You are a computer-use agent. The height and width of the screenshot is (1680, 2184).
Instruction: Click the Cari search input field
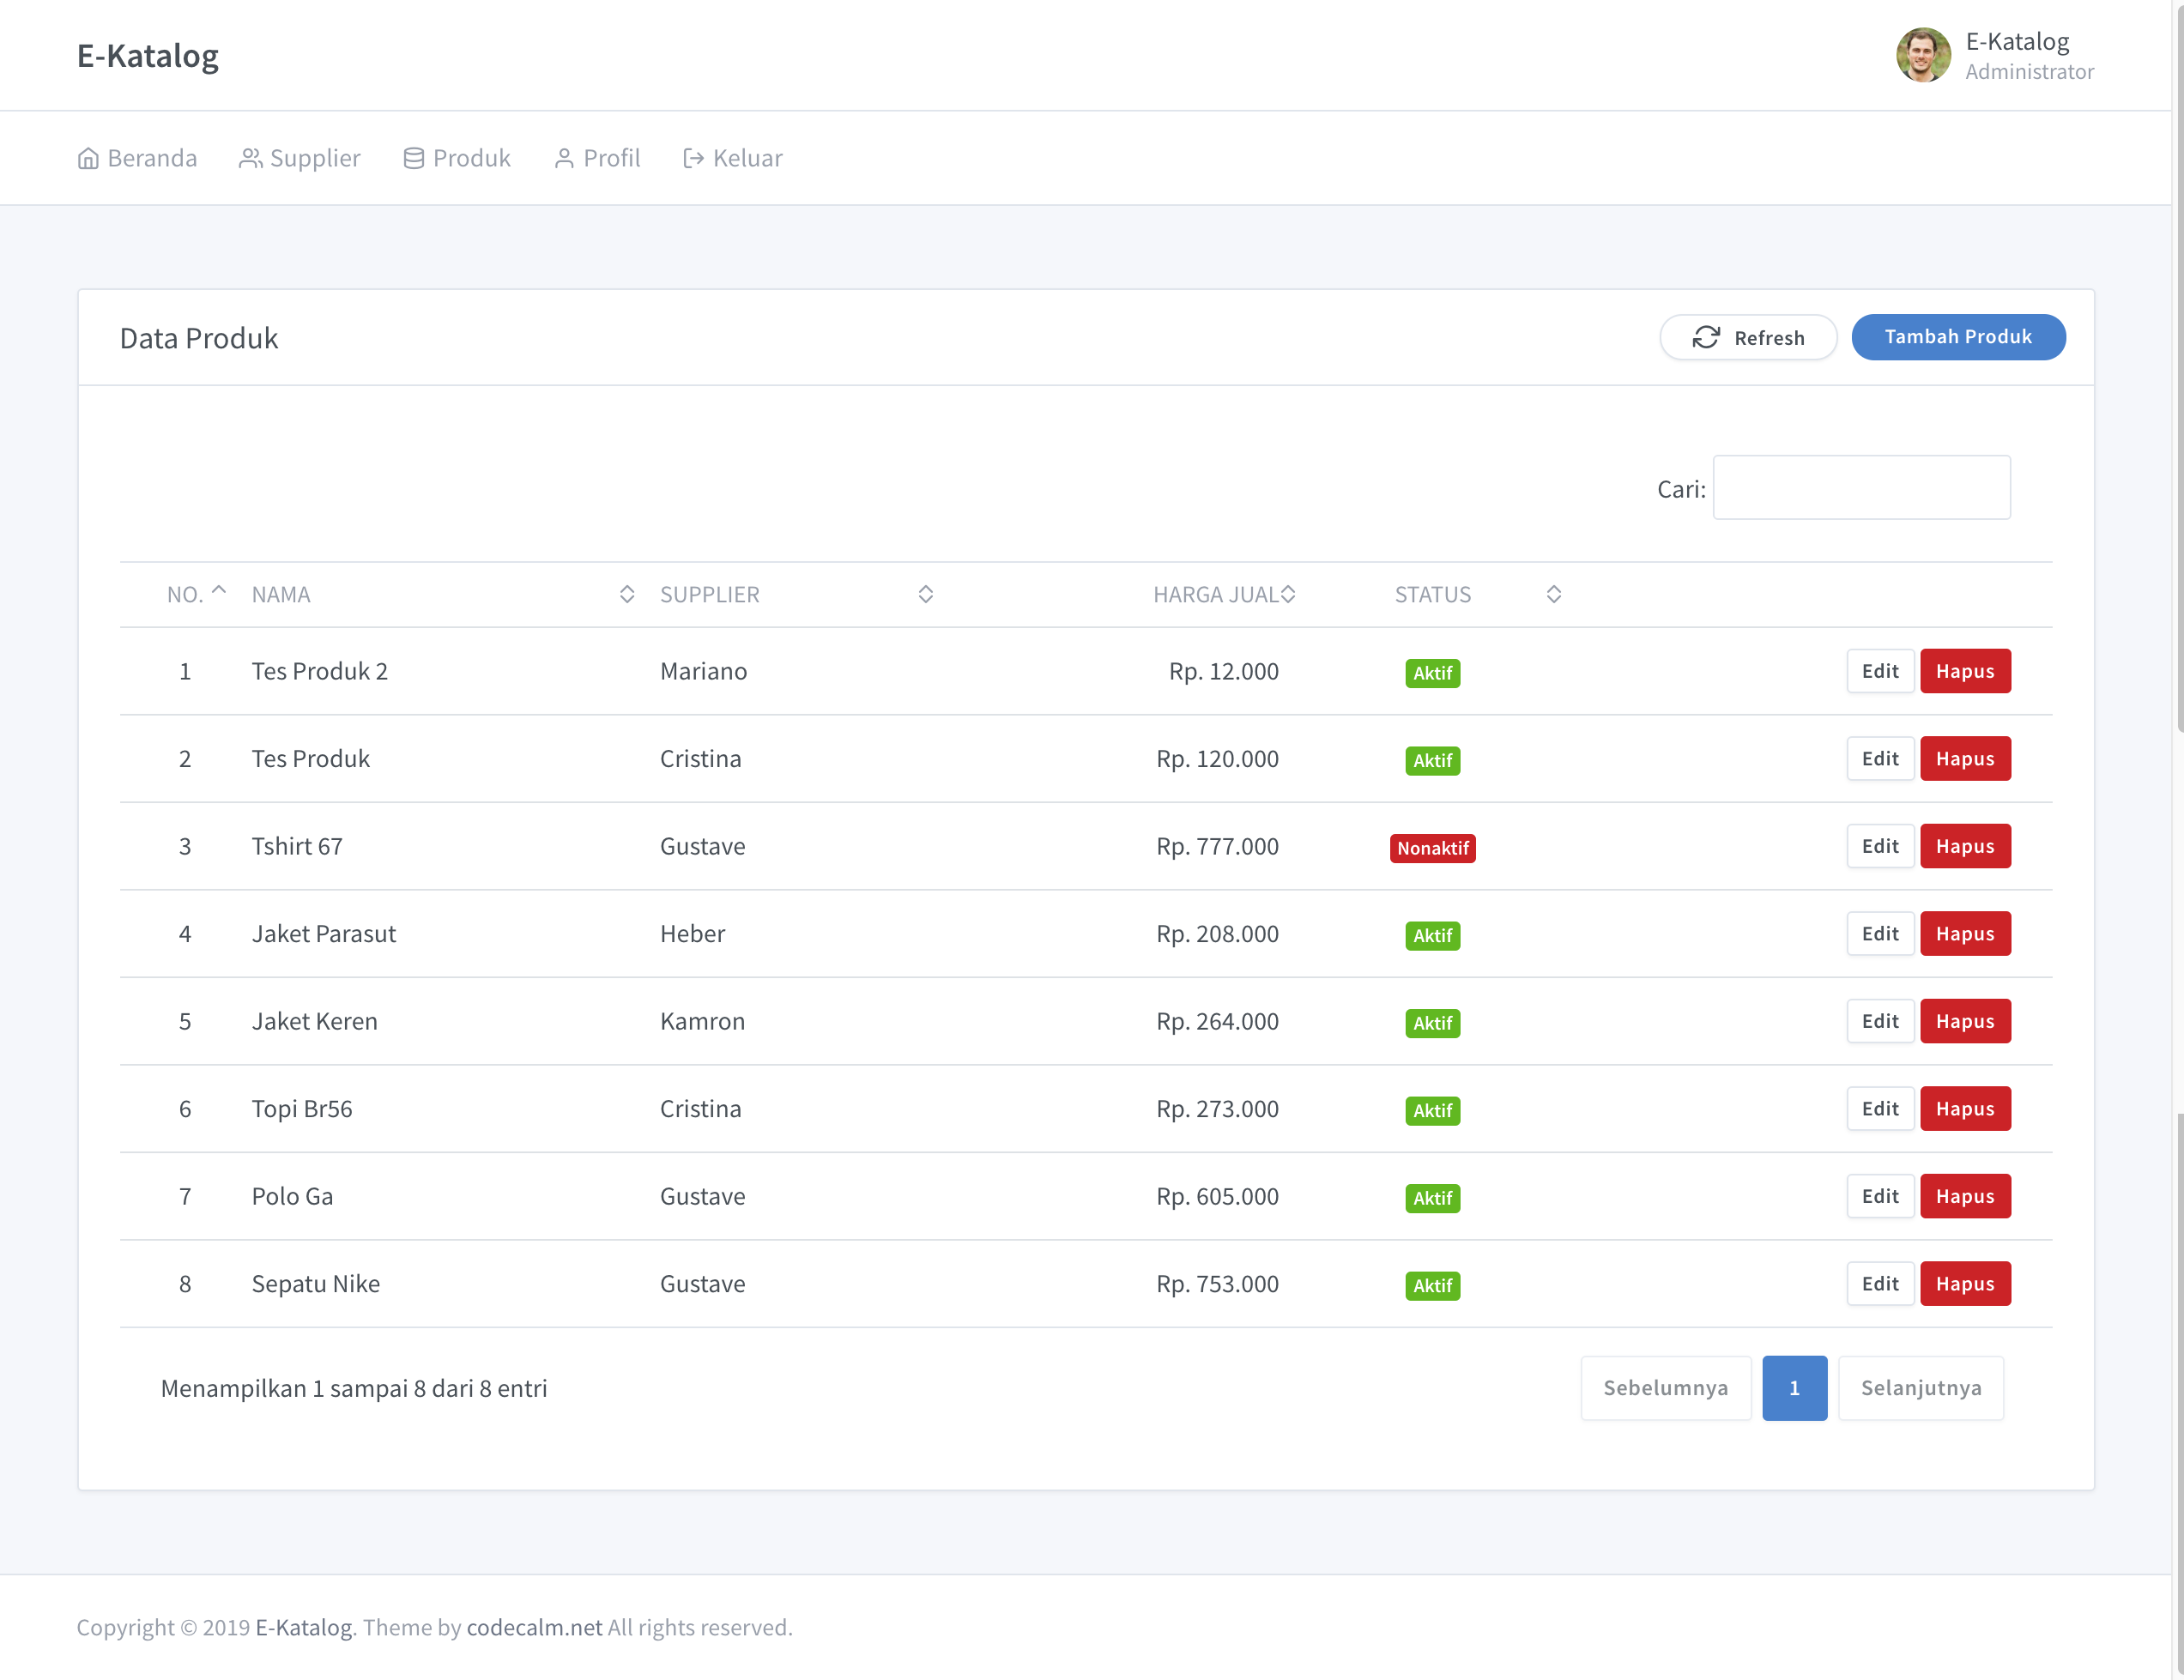1861,488
